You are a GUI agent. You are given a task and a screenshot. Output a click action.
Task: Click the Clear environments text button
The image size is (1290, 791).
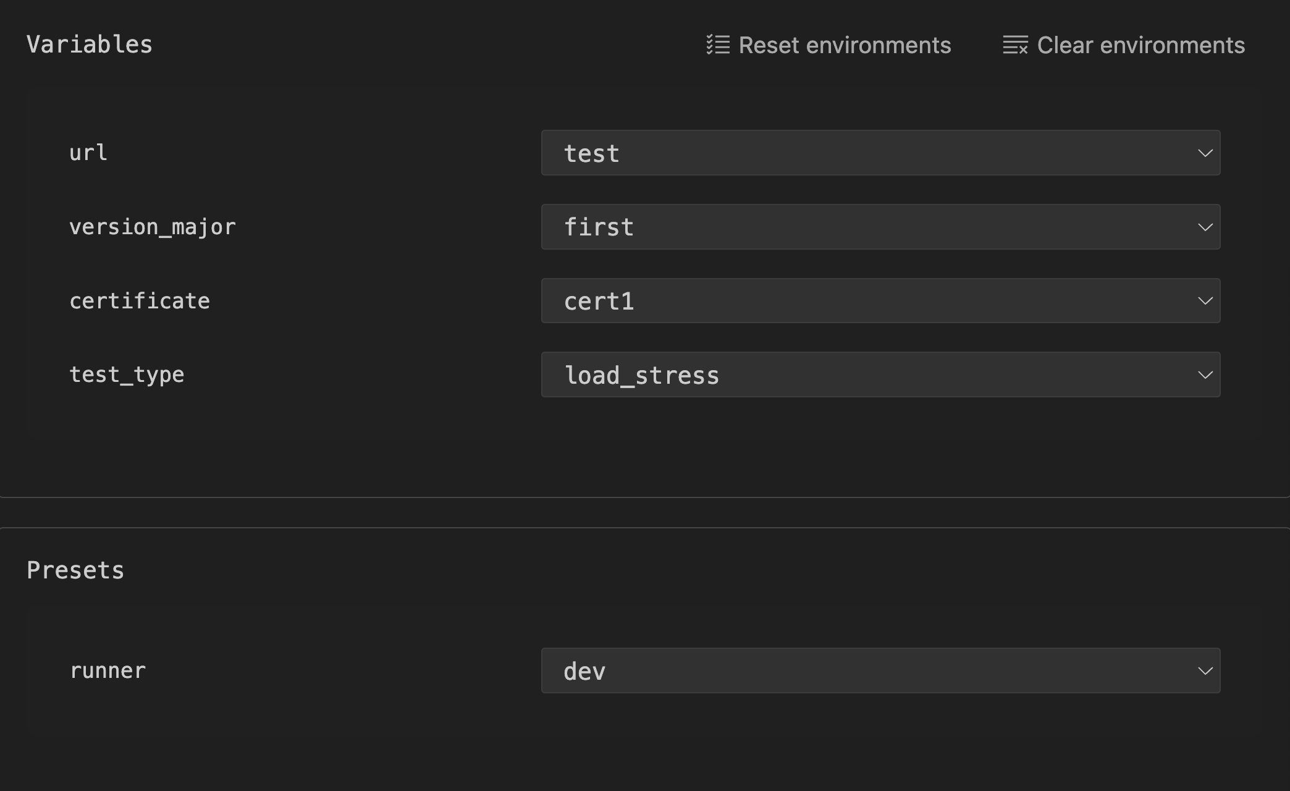click(1140, 45)
